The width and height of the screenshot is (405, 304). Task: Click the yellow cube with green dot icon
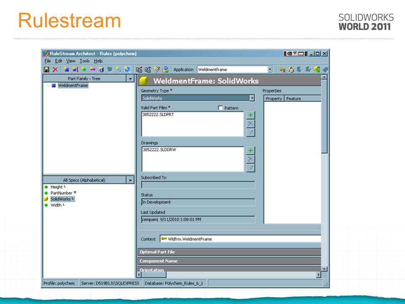317,70
